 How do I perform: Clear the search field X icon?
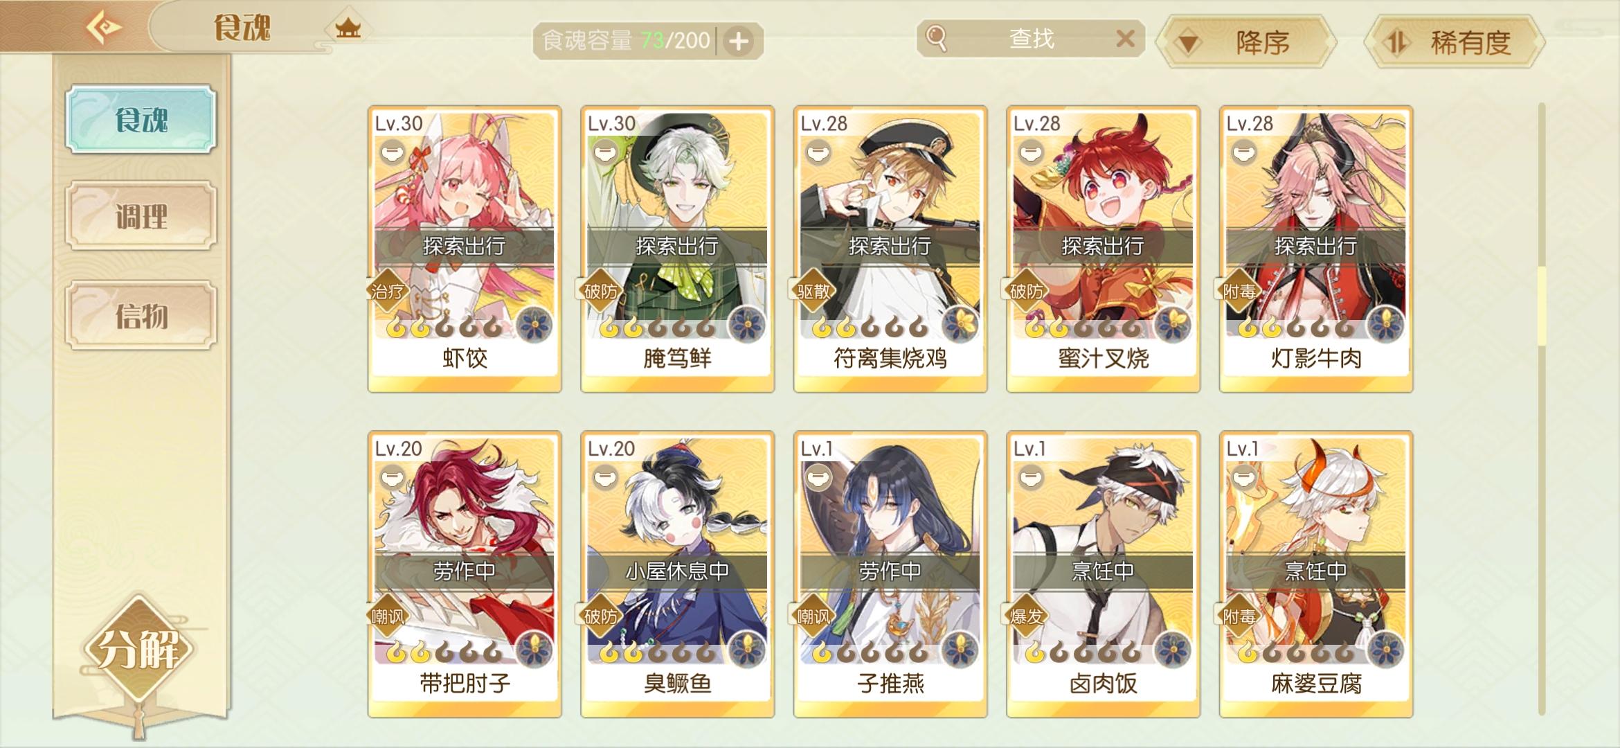(x=1125, y=38)
